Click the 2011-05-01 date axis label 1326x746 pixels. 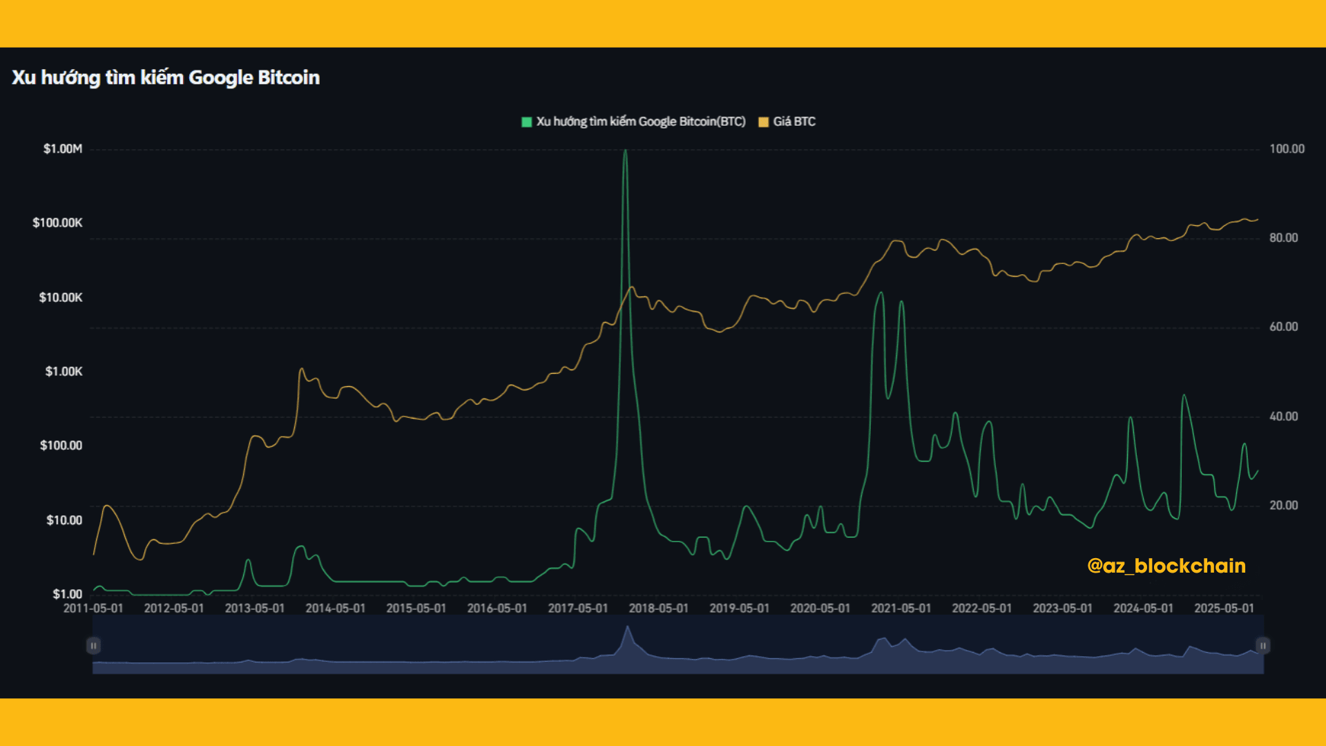(93, 609)
